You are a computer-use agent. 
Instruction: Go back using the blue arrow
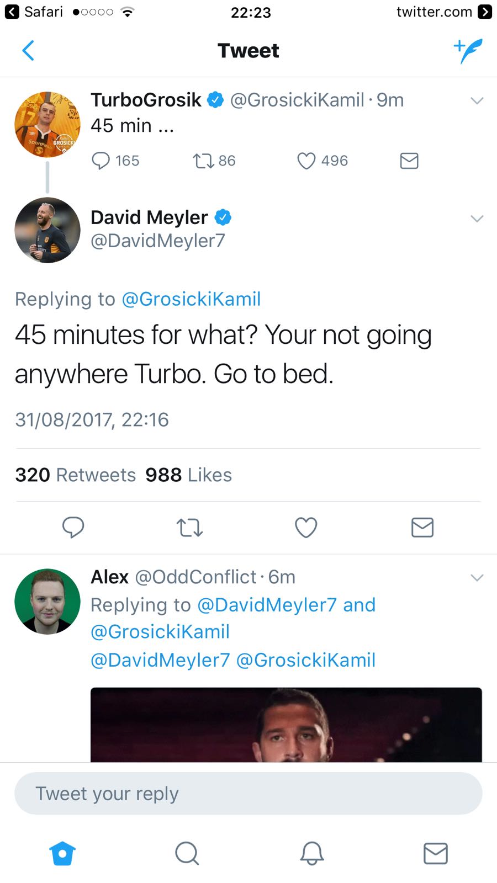point(28,50)
